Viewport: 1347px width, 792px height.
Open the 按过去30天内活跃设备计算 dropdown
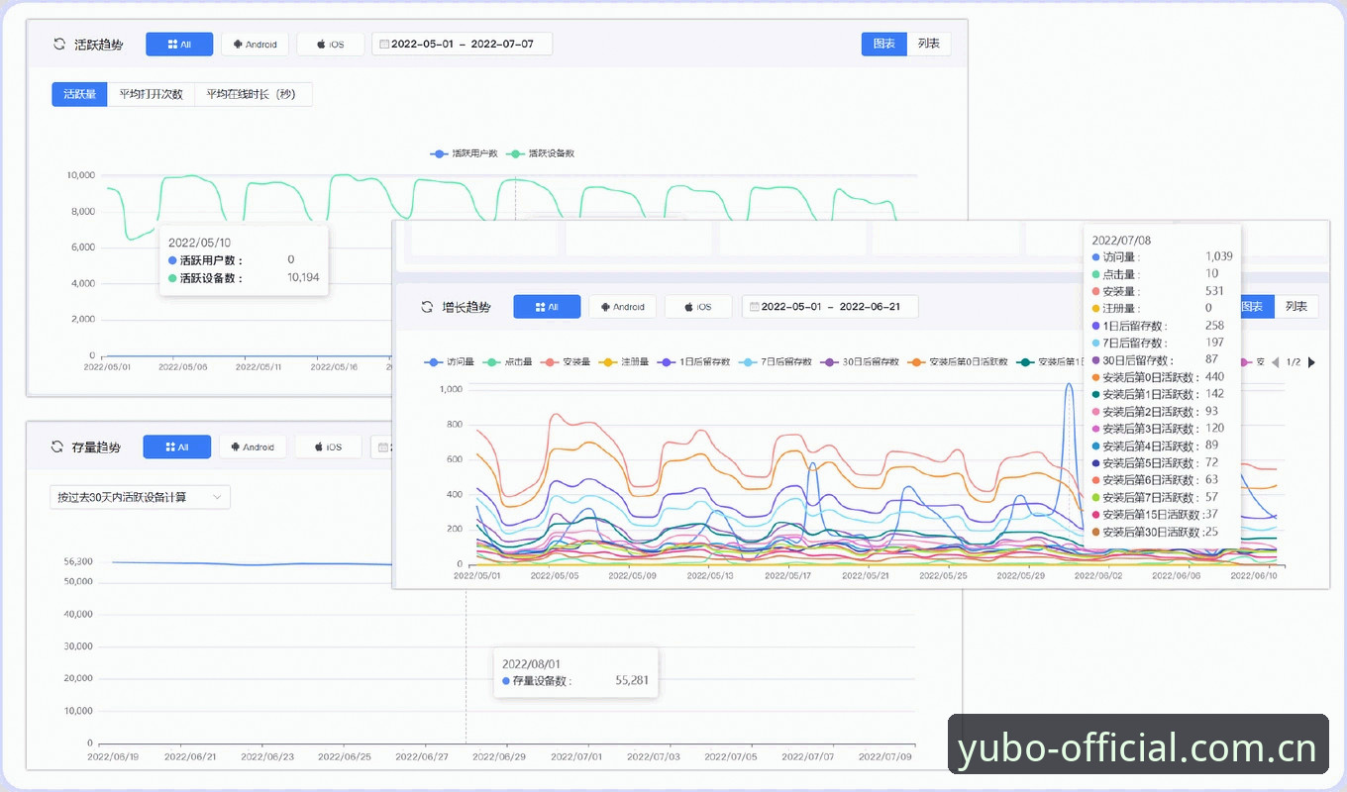pyautogui.click(x=140, y=497)
